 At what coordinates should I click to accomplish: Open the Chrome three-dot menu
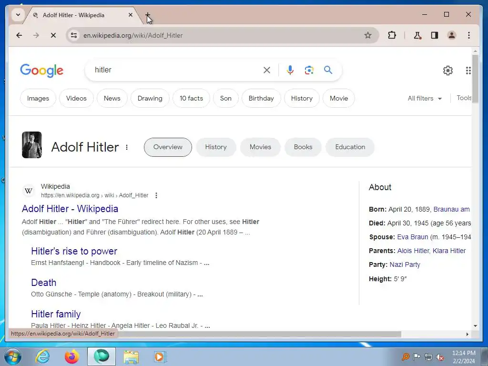[x=469, y=35]
